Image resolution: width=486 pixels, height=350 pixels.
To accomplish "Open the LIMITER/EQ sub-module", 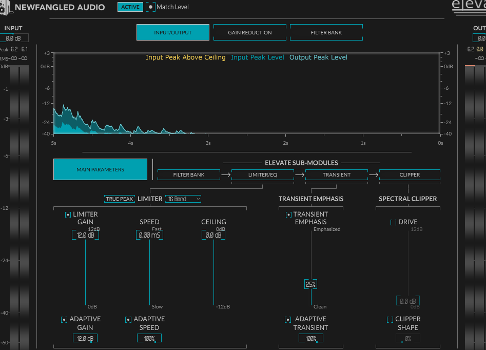I will pyautogui.click(x=263, y=174).
